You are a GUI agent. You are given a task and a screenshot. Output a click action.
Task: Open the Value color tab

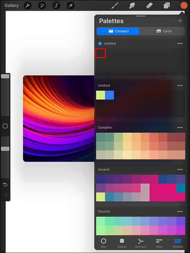point(159,243)
